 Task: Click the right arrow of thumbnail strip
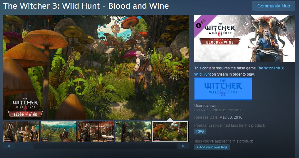point(183,146)
